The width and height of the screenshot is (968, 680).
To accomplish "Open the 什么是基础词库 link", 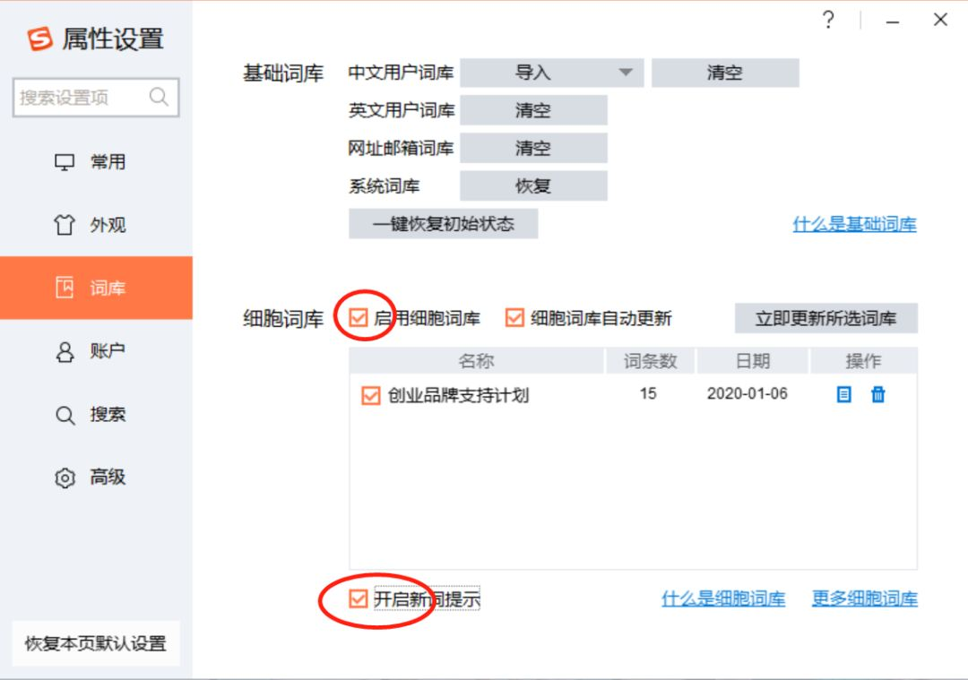I will [854, 224].
